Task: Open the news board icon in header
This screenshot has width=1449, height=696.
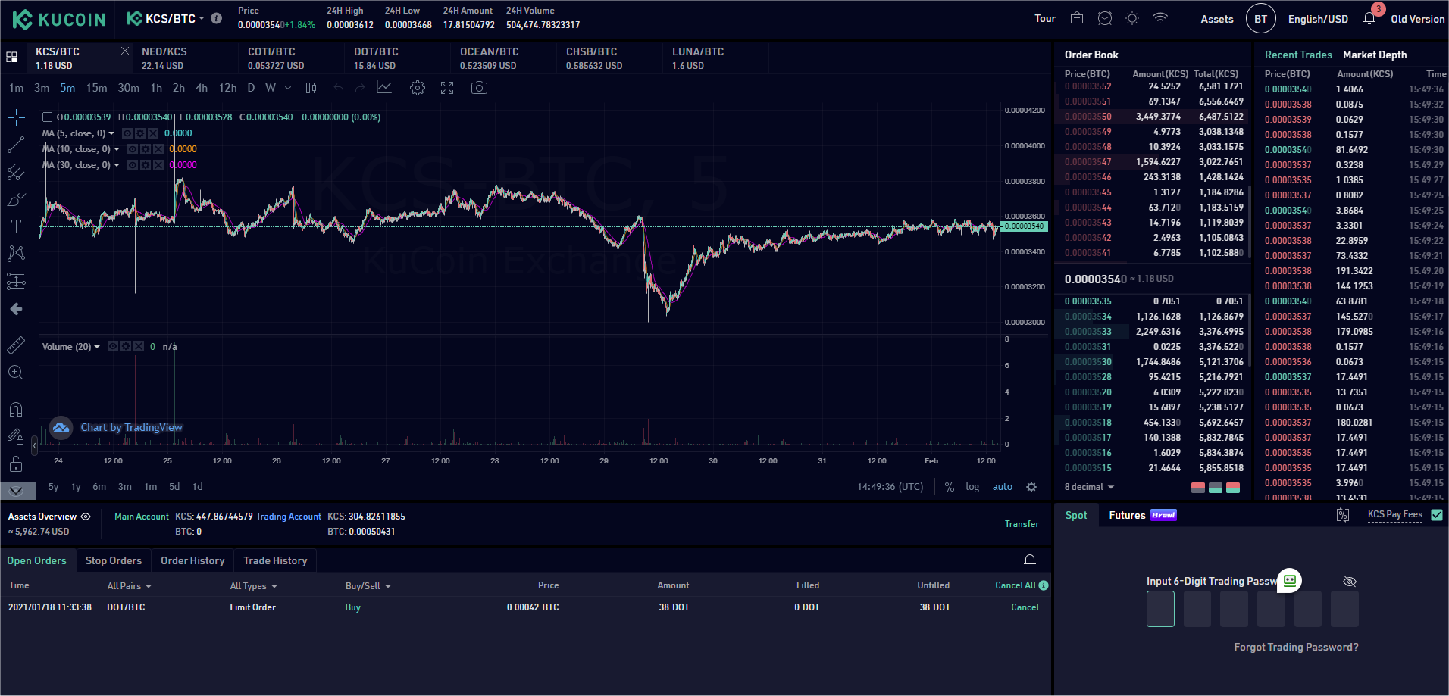Action: point(1077,18)
